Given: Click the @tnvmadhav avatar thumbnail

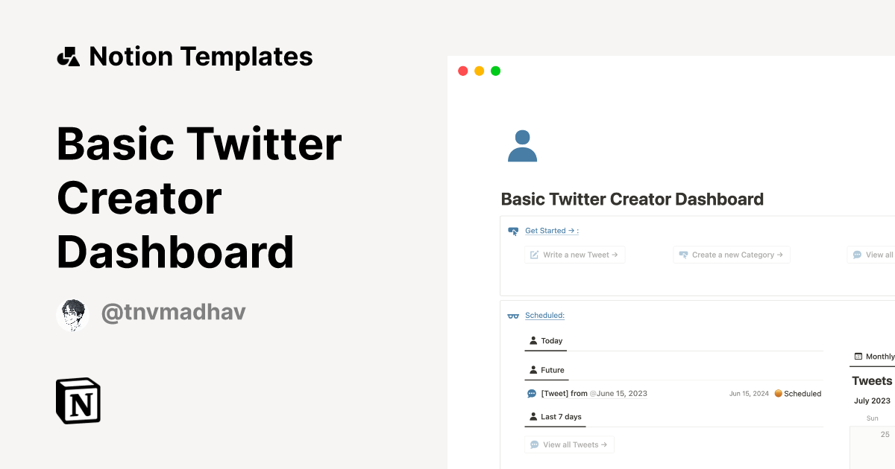Looking at the screenshot, I should (72, 313).
